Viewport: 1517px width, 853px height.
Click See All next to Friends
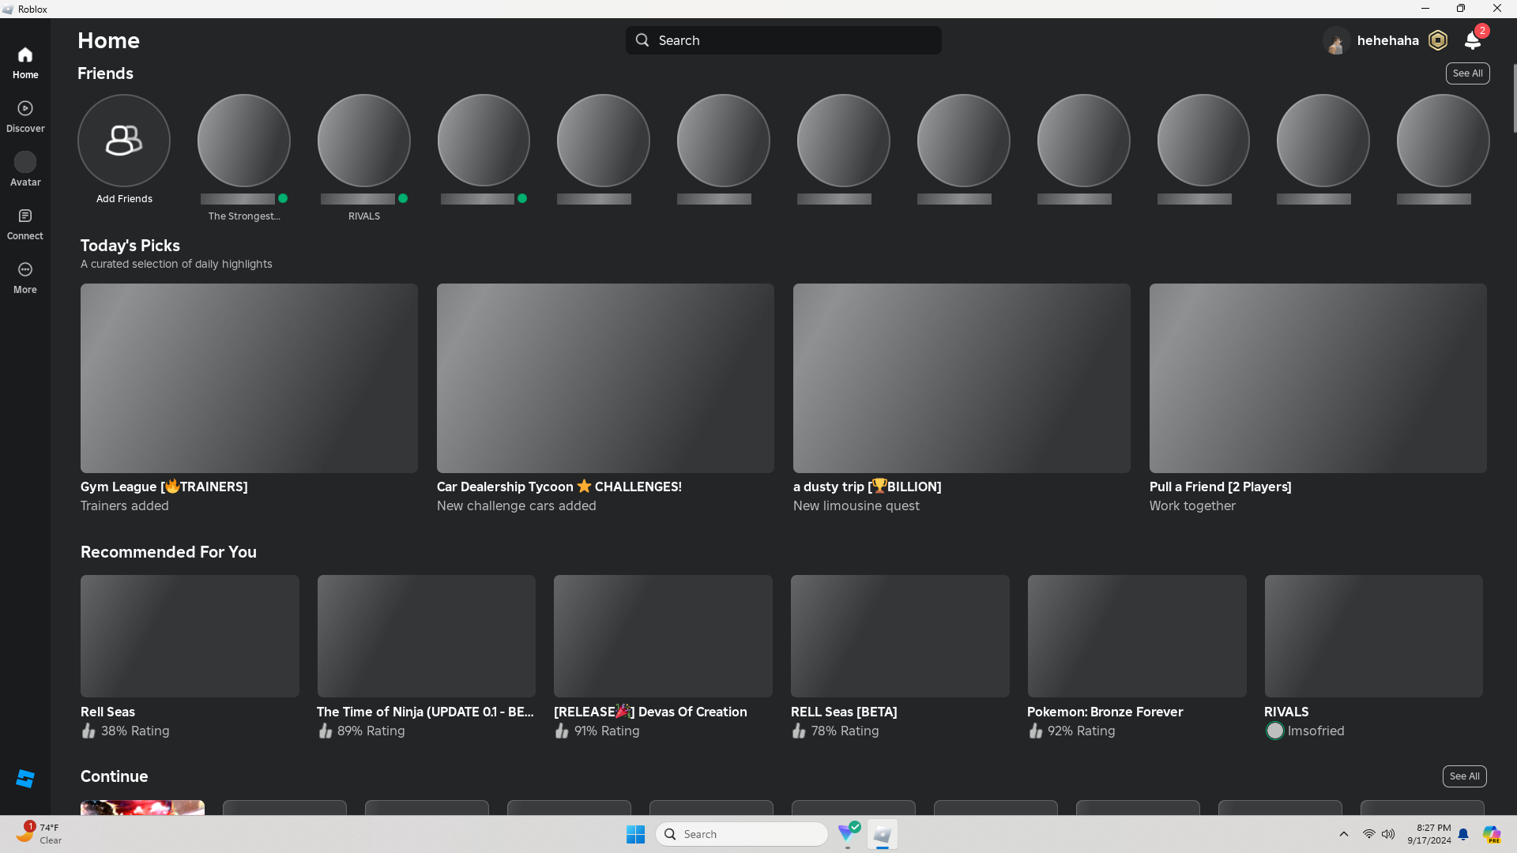coord(1467,73)
